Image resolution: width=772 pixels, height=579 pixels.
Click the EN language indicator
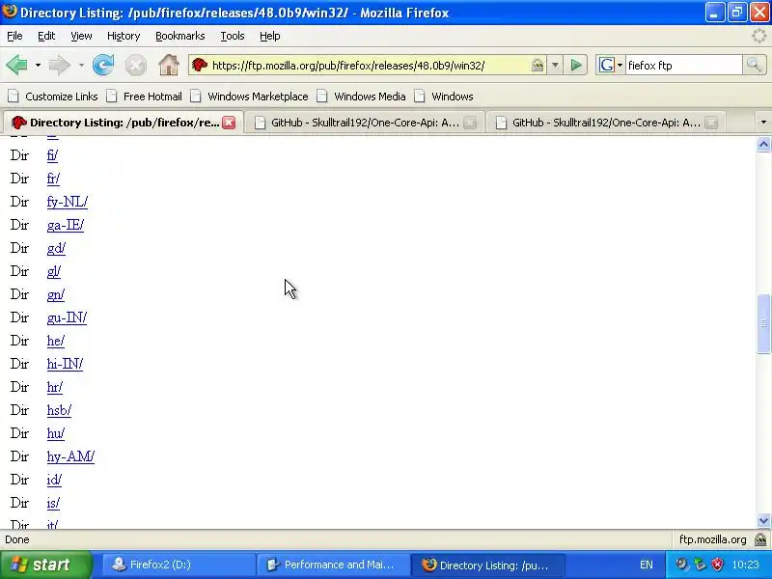(646, 565)
